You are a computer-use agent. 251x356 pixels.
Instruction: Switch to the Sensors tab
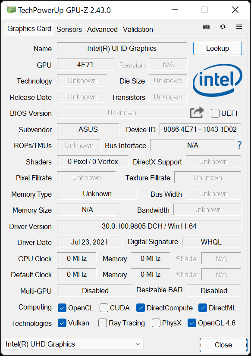[69, 29]
